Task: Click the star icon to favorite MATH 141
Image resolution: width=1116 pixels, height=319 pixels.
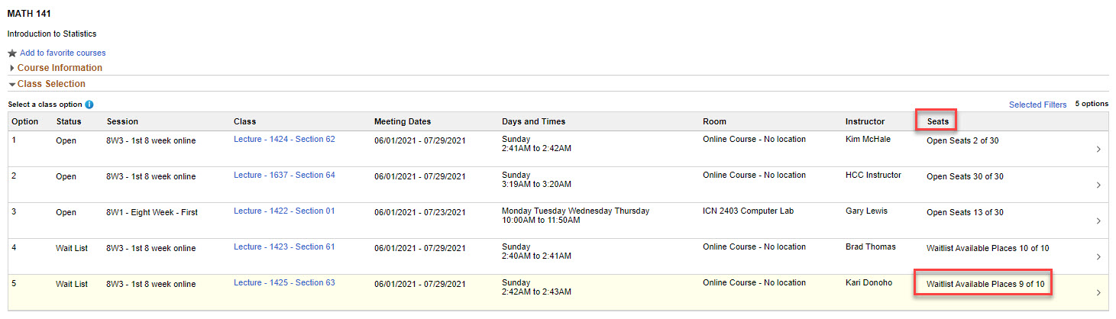Action: pyautogui.click(x=12, y=53)
